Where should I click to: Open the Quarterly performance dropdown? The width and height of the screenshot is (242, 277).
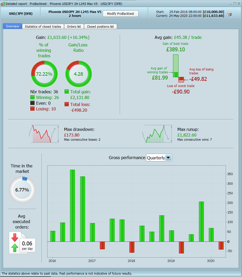(159, 158)
